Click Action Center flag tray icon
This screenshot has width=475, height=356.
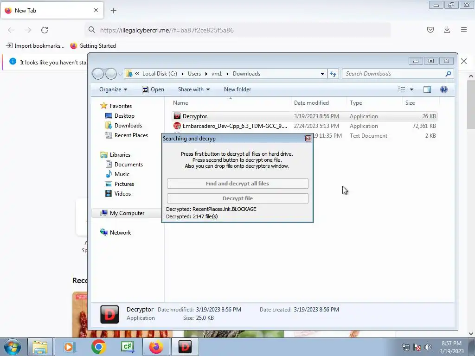tap(417, 347)
